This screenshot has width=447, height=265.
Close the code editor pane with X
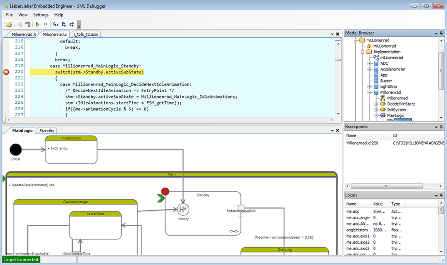(337, 34)
